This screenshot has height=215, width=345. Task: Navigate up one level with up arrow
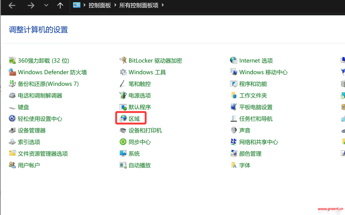[x=60, y=5]
